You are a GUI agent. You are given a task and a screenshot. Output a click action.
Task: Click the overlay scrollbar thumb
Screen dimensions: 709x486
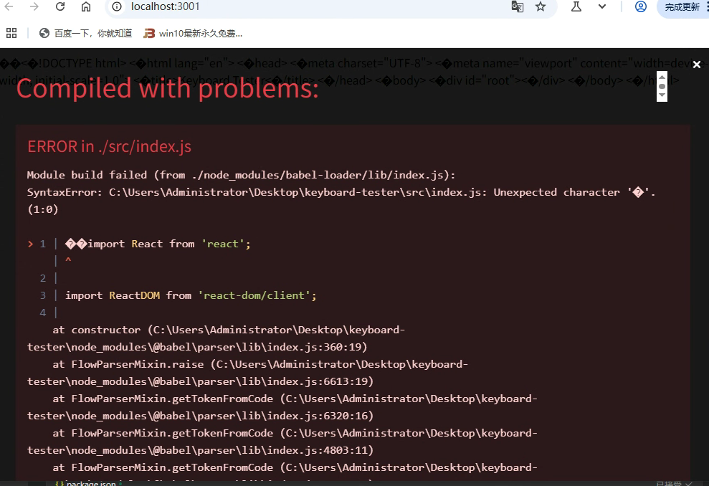pyautogui.click(x=662, y=86)
